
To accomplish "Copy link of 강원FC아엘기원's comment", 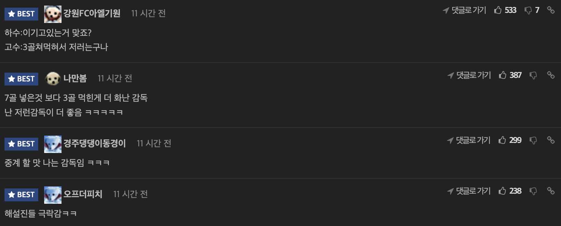I will click(x=551, y=10).
